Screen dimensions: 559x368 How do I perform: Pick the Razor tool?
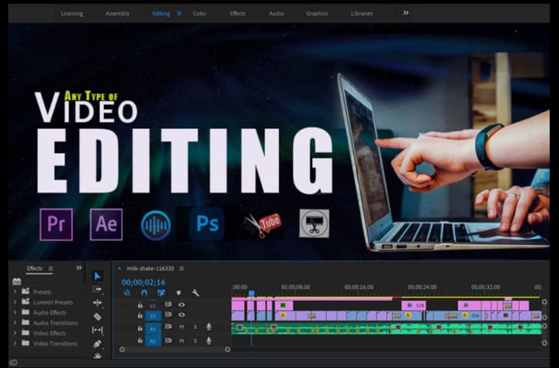coord(98,317)
